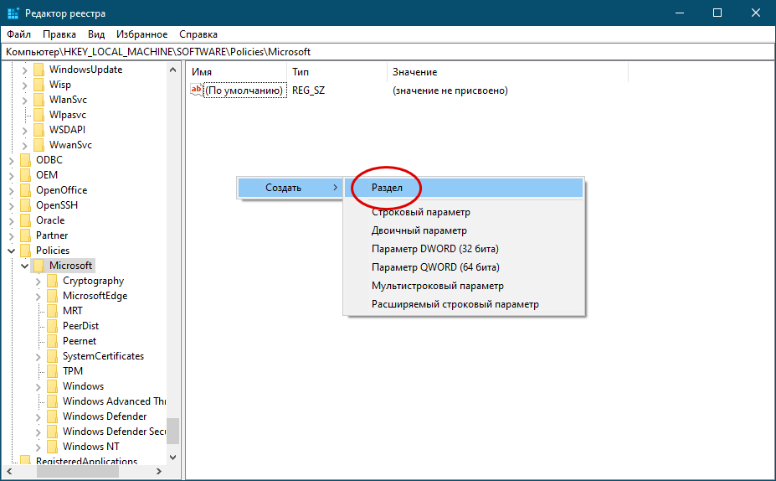Sort by the Тип column header

click(x=337, y=72)
